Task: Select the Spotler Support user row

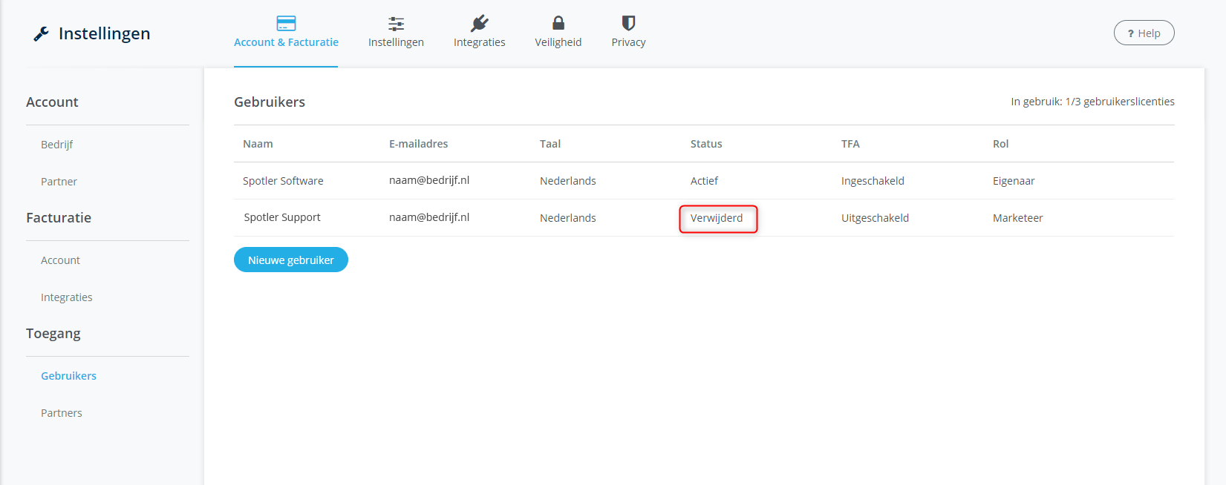Action: click(282, 218)
